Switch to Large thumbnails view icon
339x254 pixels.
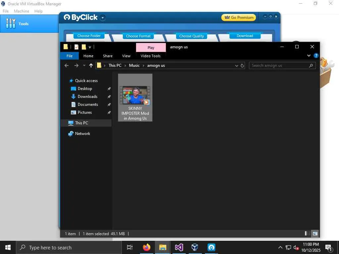click(x=315, y=233)
